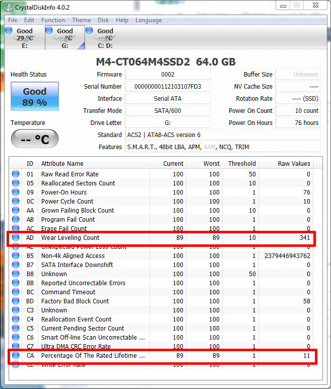Select the C: D: drive tab
331x389 pixels.
click(x=105, y=38)
